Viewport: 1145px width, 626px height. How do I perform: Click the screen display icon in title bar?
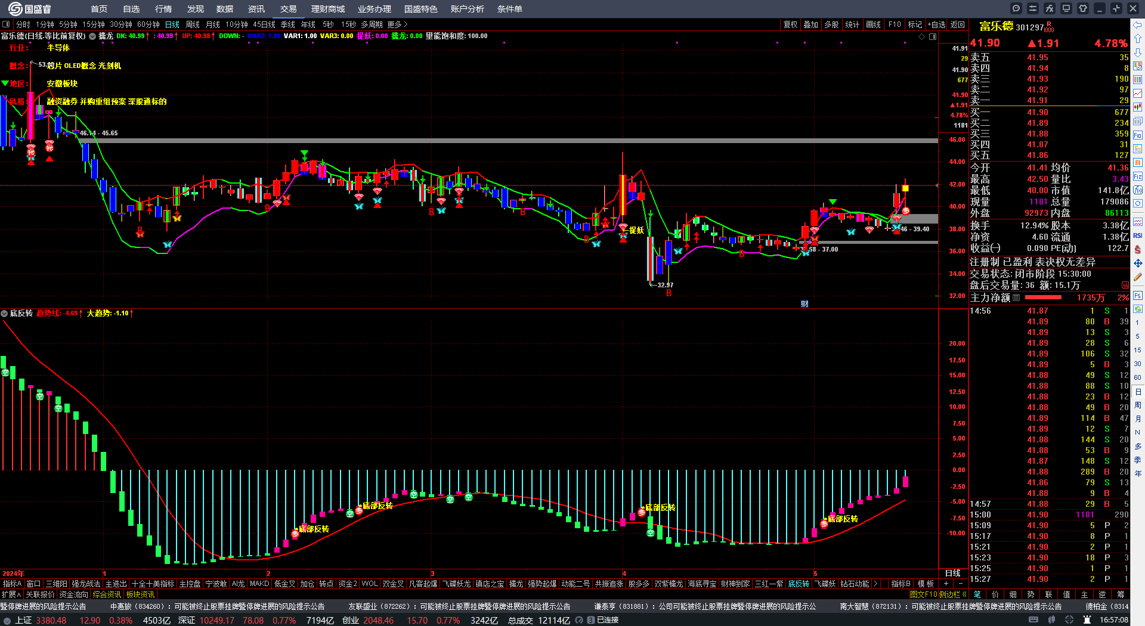click(x=1066, y=8)
